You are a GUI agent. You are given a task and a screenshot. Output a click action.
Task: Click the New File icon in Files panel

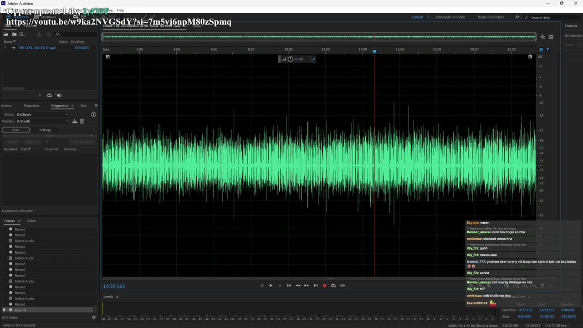tap(21, 34)
